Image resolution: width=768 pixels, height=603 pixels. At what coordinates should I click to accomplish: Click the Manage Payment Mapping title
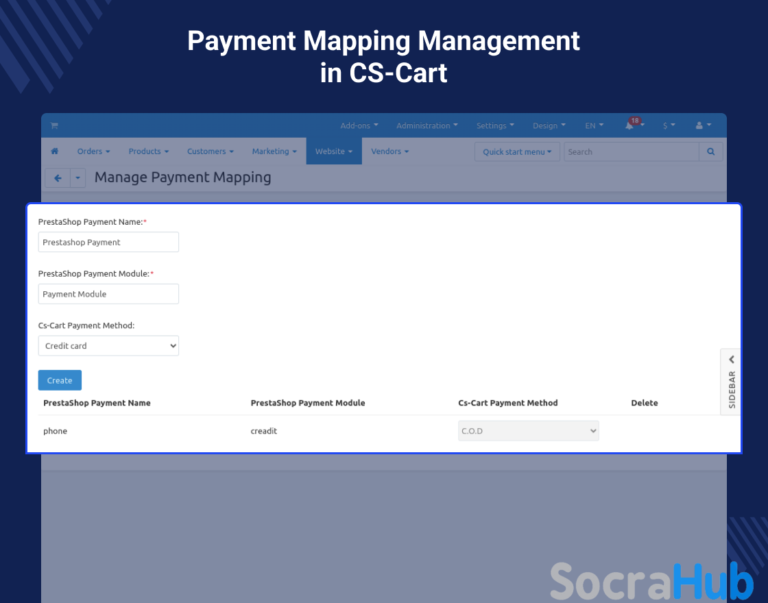pyautogui.click(x=182, y=177)
